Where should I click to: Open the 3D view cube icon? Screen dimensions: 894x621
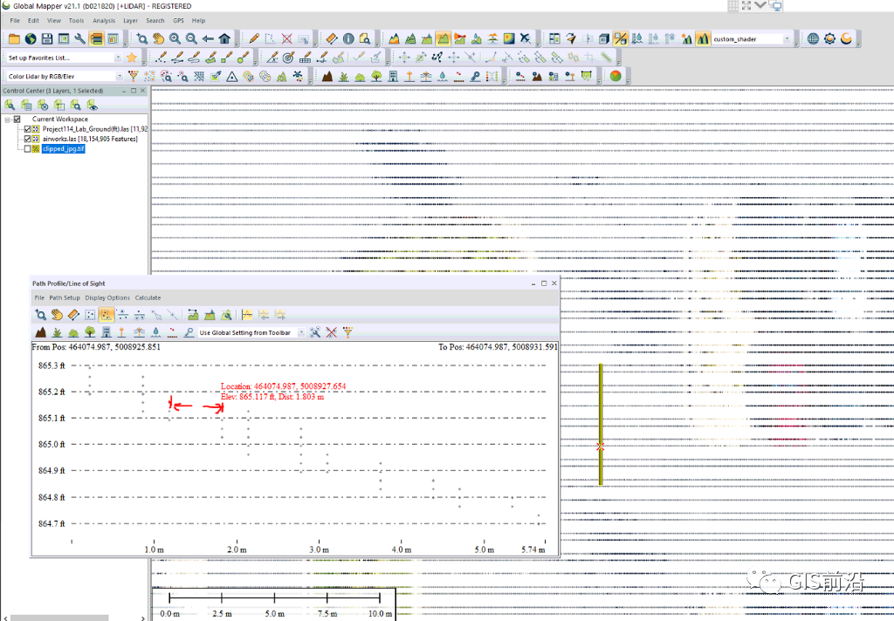click(604, 38)
